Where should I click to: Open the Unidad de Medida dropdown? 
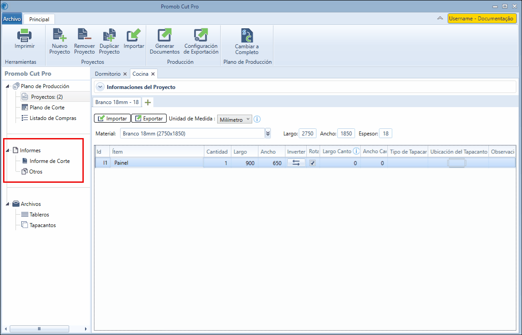[234, 119]
